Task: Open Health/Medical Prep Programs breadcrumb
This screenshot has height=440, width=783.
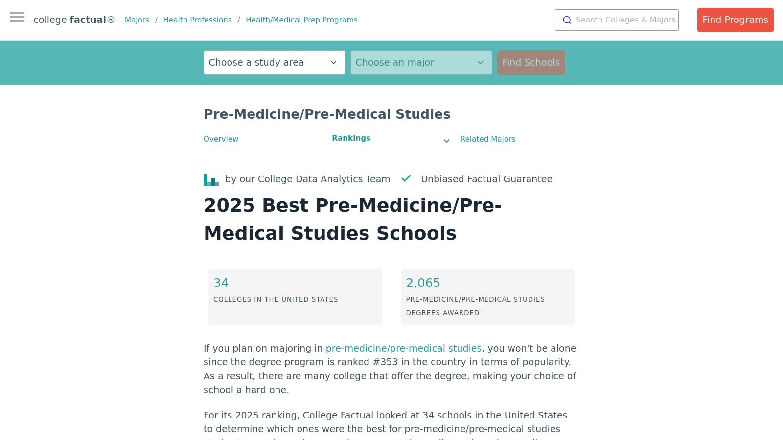Action: point(301,20)
